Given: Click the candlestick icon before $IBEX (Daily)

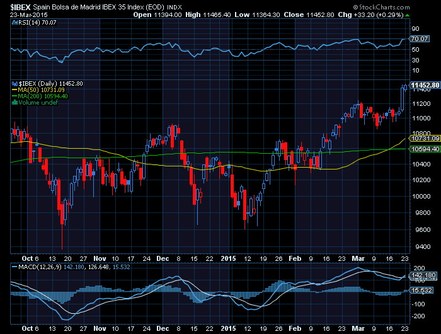Looking at the screenshot, I should click(14, 84).
